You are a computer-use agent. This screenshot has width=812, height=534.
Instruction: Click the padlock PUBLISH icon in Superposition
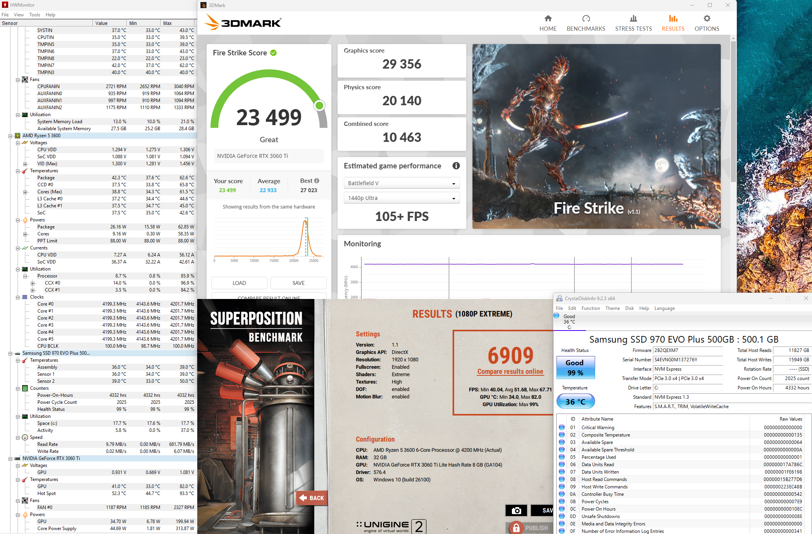(516, 528)
